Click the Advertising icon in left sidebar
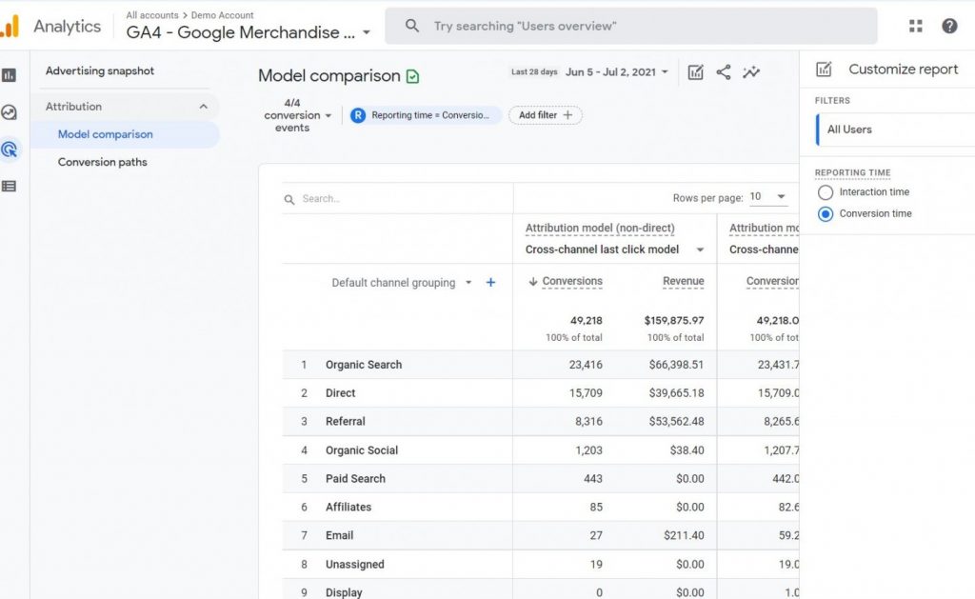The height and width of the screenshot is (599, 975). coord(10,150)
